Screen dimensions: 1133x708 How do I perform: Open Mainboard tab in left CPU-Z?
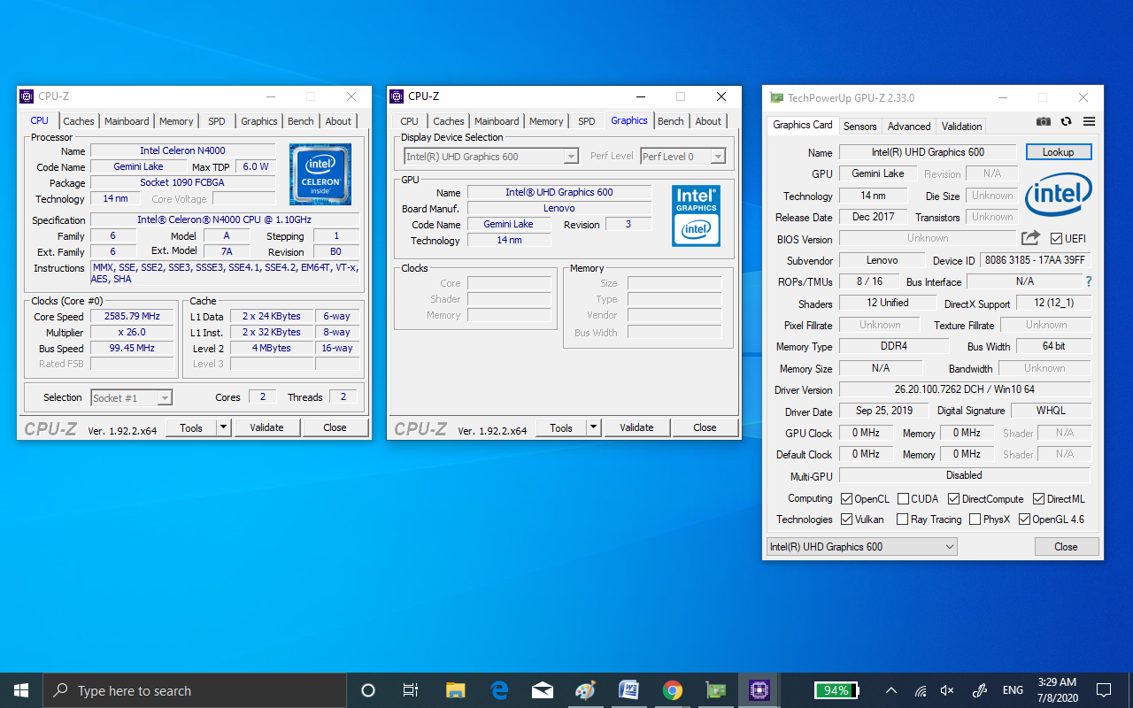pos(127,121)
